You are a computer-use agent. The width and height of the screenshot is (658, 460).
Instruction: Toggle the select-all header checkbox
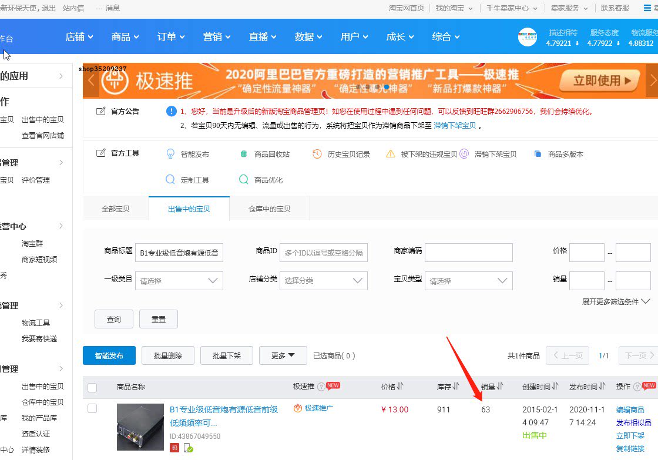(92, 387)
